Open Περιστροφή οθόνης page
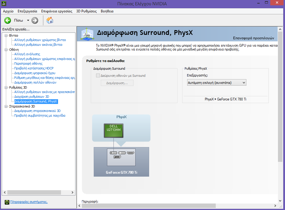This screenshot has width=285, height=210. tap(28, 64)
